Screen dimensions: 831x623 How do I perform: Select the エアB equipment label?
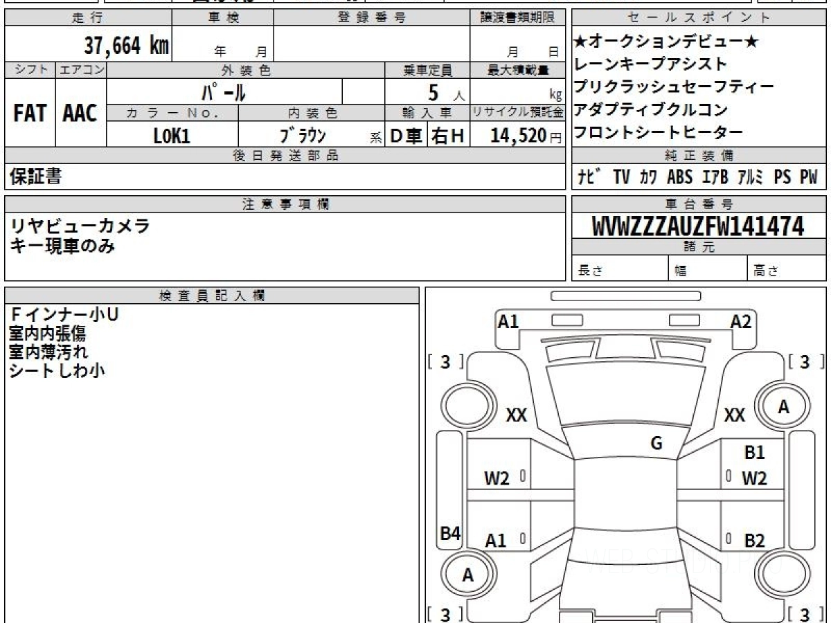715,177
